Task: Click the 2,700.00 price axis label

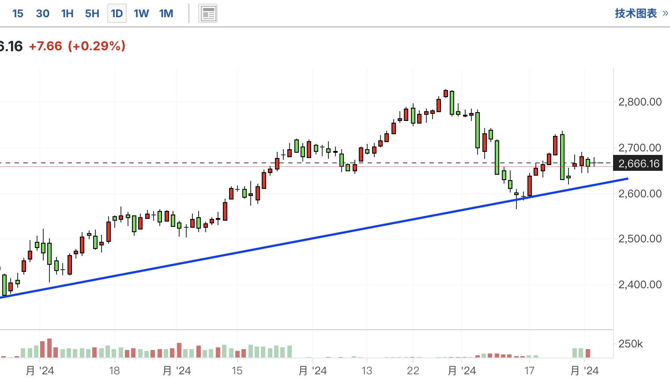Action: pyautogui.click(x=640, y=148)
